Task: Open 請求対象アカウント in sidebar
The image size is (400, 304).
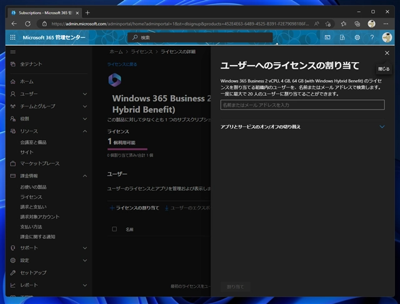Action: (x=39, y=216)
